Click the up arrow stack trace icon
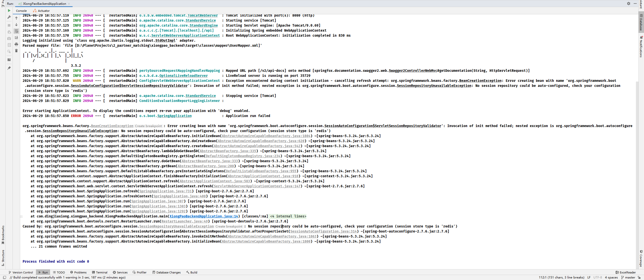The width and height of the screenshot is (644, 280). [16, 18]
